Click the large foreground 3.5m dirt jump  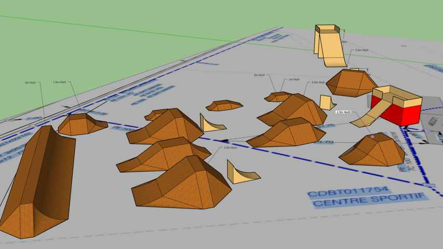click(182, 184)
